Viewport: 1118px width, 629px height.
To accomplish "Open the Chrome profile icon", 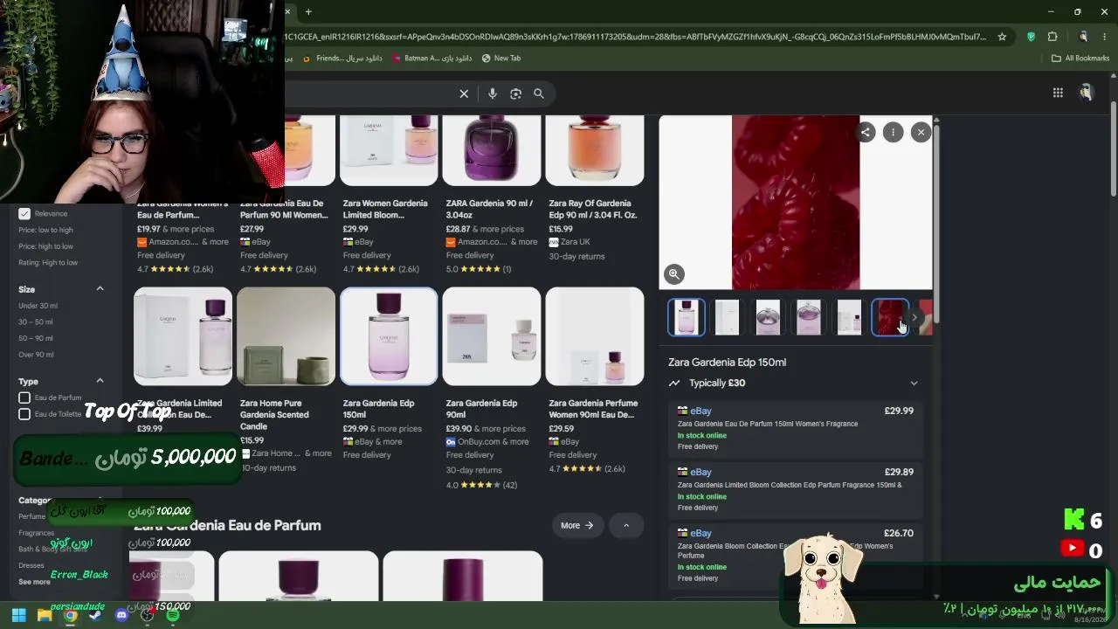I will point(1083,37).
